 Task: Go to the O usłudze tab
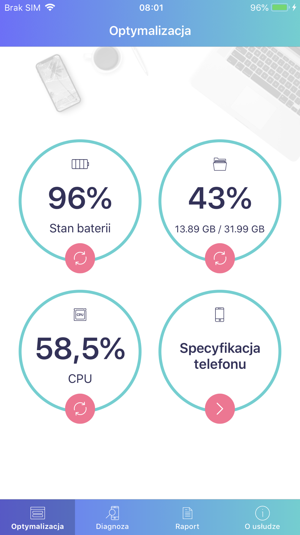pos(262,517)
